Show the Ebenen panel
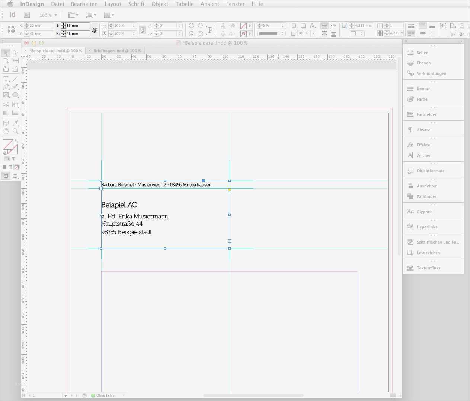470x401 pixels. 423,63
